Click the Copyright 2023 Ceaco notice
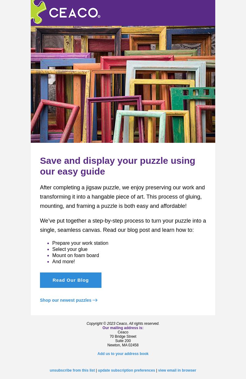 123,324
